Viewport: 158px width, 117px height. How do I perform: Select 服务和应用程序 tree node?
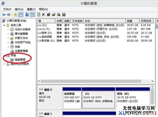click(x=20, y=64)
